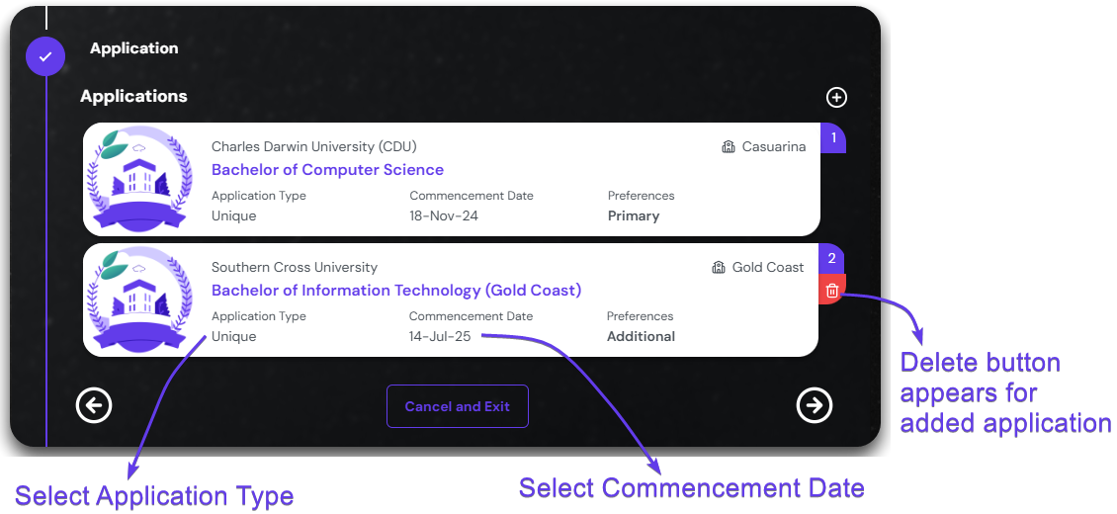
Task: Open Application Type dropdown showing Unique, second card
Action: tap(234, 337)
